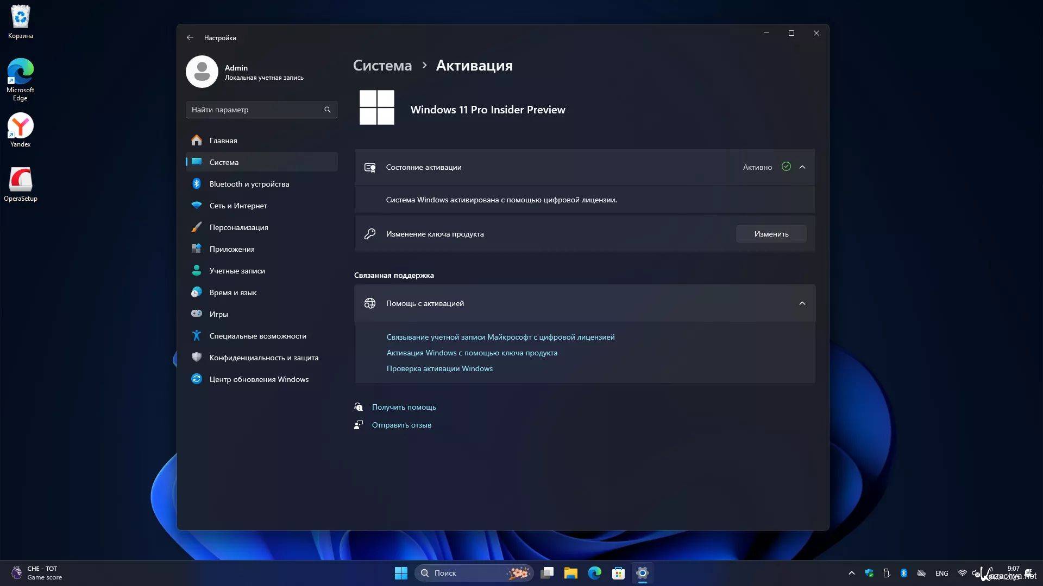Open Yandex browser desktop shortcut

(21, 126)
